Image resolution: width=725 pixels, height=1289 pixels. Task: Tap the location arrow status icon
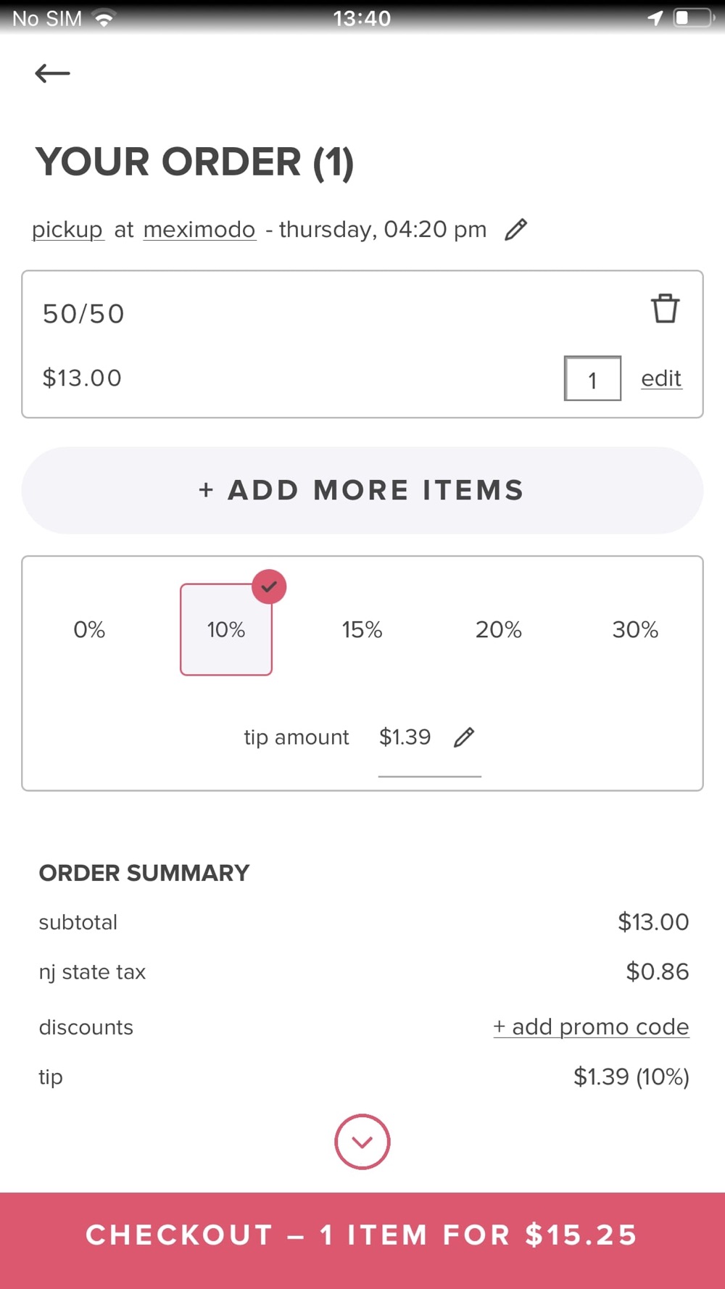pyautogui.click(x=655, y=18)
